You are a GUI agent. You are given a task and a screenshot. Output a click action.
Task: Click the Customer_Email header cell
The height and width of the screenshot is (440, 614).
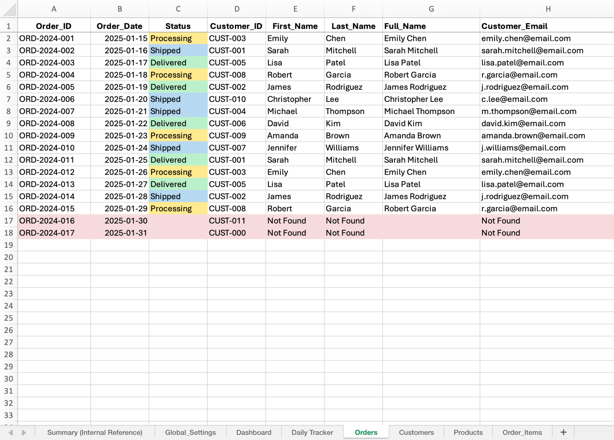point(514,26)
